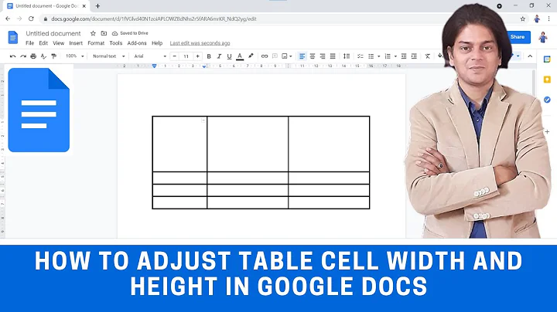Go back in the browser
Screen dimensions: 557x312
coord(8,19)
